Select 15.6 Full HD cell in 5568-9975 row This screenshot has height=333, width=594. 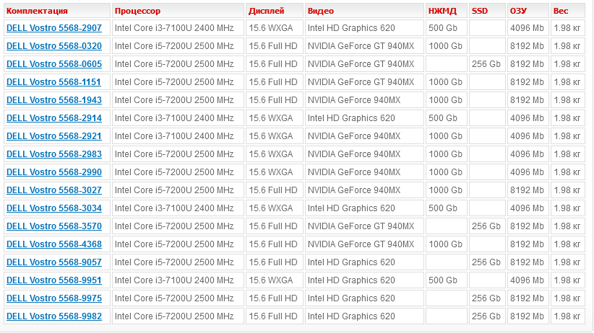pyautogui.click(x=275, y=298)
